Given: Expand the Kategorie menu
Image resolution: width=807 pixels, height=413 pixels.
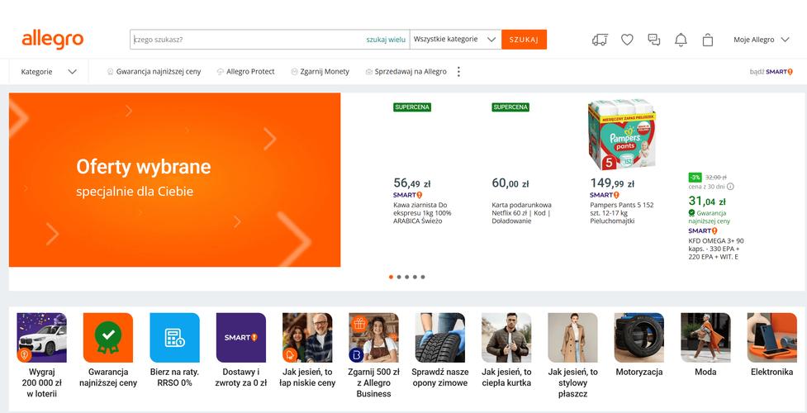Looking at the screenshot, I should click(x=49, y=72).
